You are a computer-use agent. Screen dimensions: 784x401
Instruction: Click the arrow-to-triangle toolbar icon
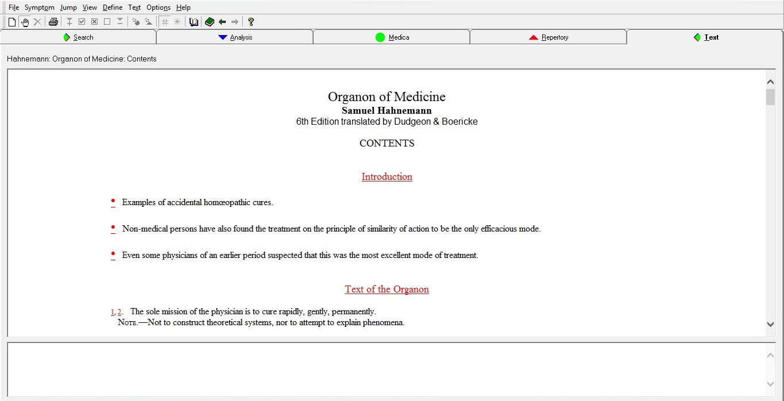click(148, 22)
